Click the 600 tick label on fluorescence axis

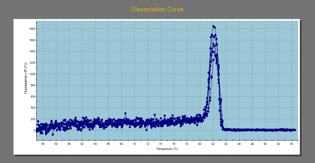coord(33,97)
